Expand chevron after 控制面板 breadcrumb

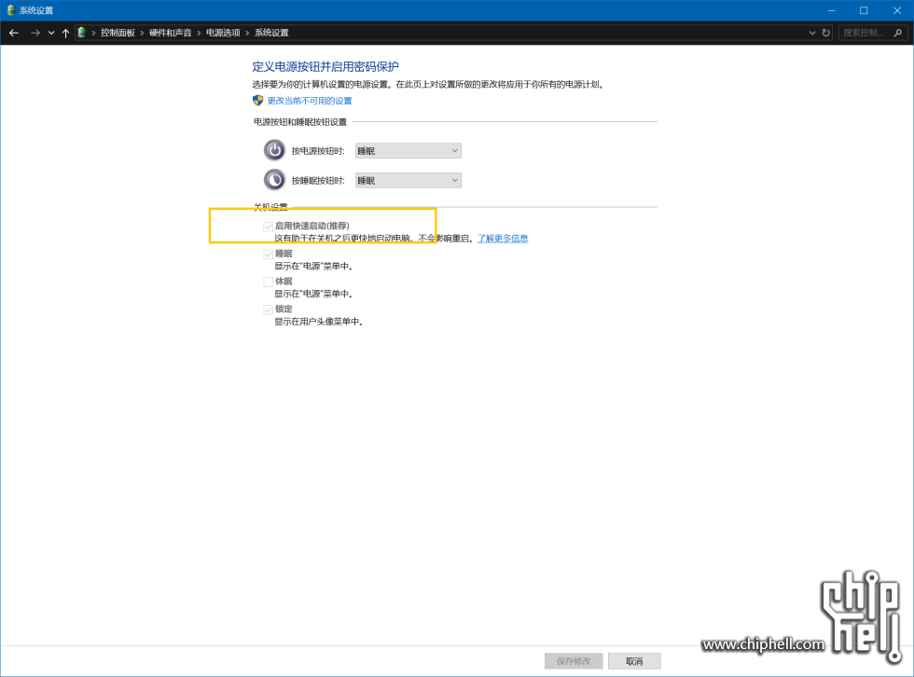[x=142, y=34]
